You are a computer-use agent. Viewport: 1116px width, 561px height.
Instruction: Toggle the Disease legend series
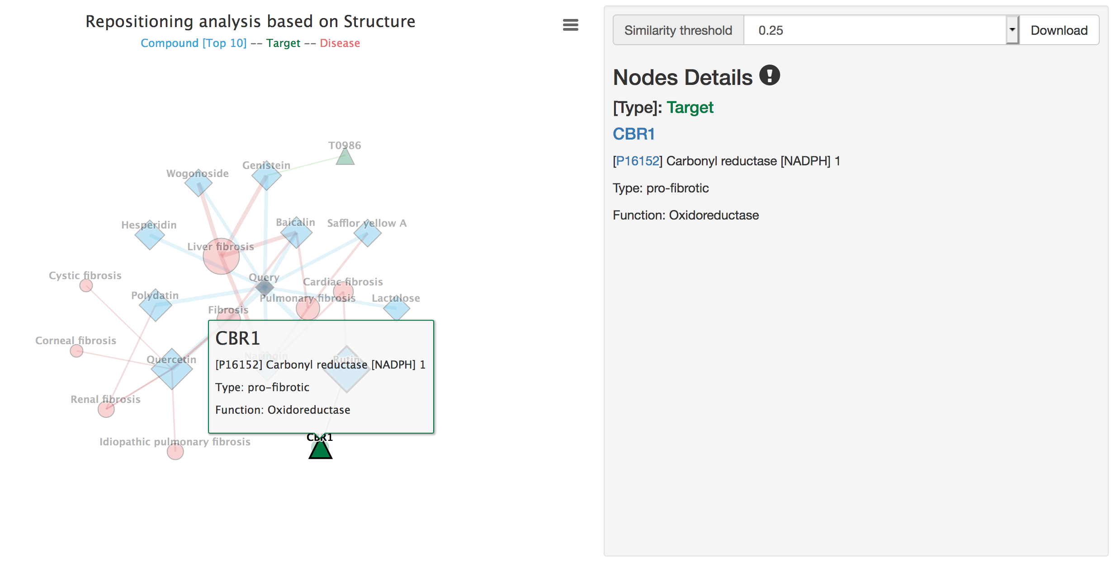pos(340,43)
